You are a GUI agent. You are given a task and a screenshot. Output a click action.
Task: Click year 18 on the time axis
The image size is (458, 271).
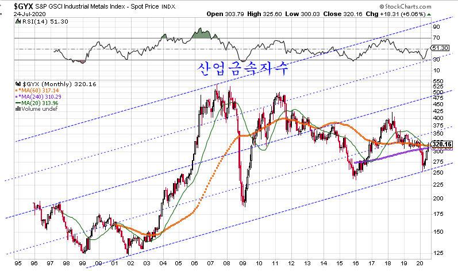tap(388, 264)
